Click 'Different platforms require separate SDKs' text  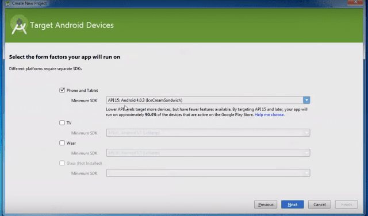coord(45,69)
